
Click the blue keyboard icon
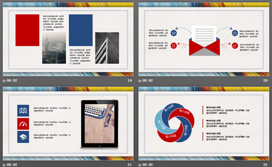click(235, 33)
